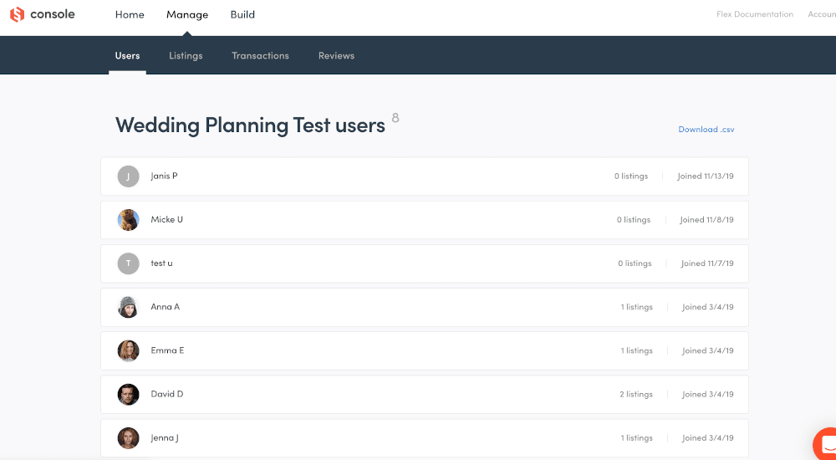Click Janis P's gray avatar
Image resolution: width=836 pixels, height=460 pixels.
click(x=128, y=176)
